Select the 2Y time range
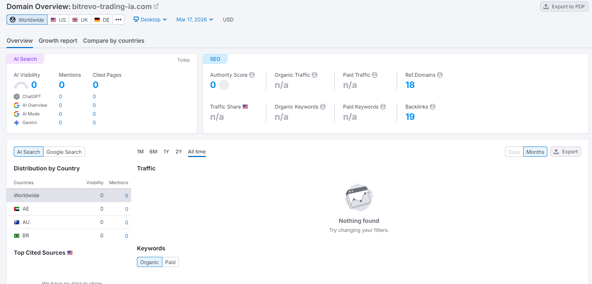 click(x=179, y=152)
